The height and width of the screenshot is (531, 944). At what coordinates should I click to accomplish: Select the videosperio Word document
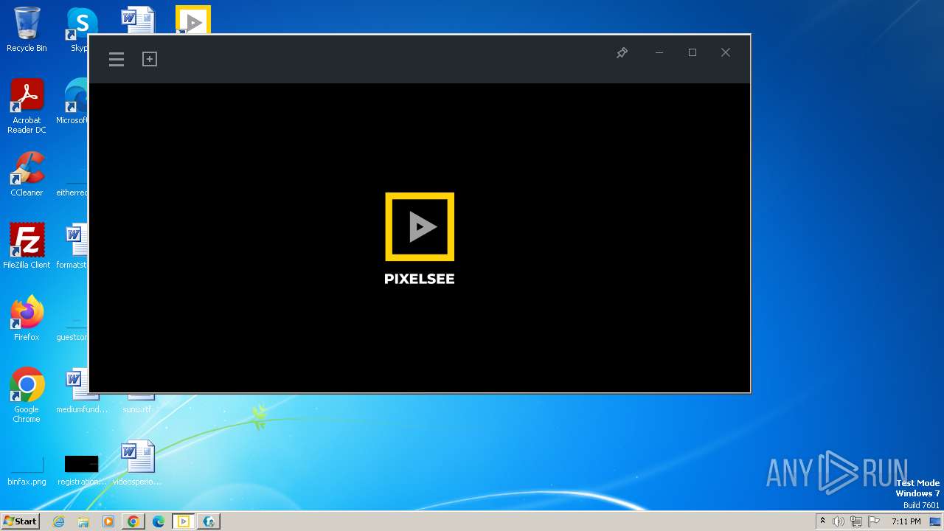tap(137, 464)
